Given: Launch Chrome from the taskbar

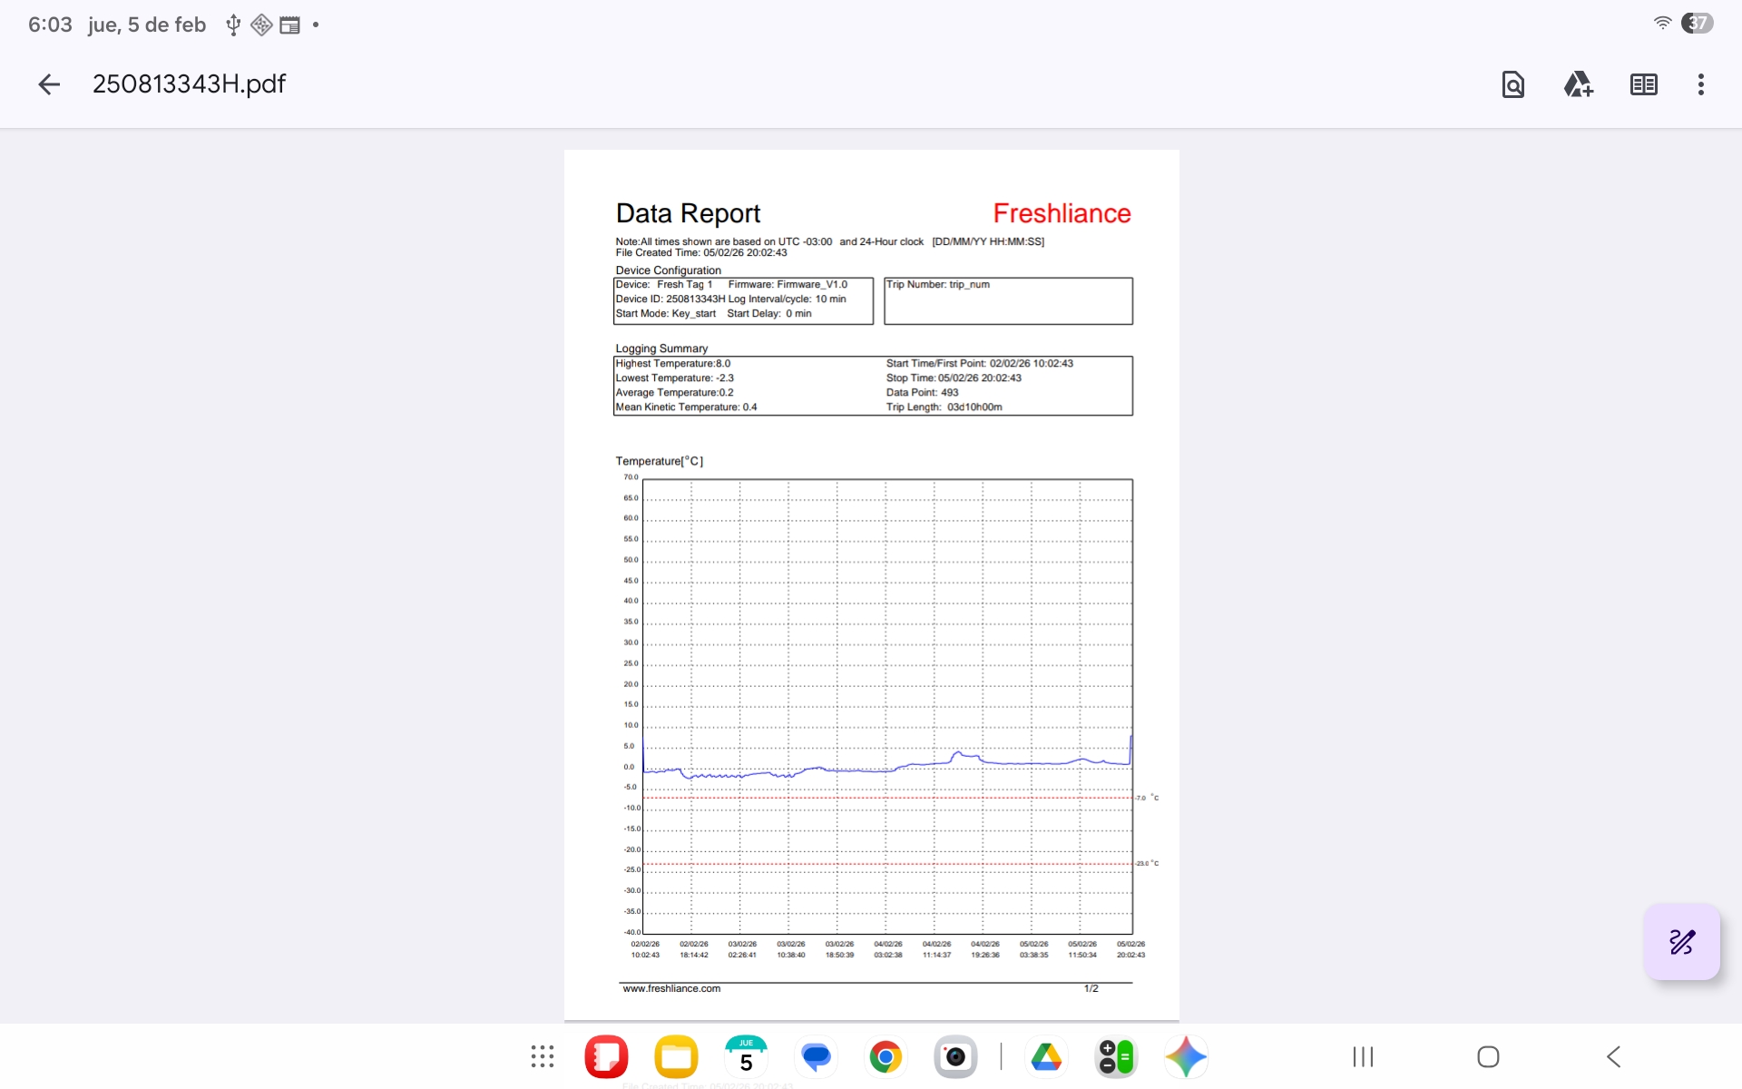Looking at the screenshot, I should click(886, 1056).
